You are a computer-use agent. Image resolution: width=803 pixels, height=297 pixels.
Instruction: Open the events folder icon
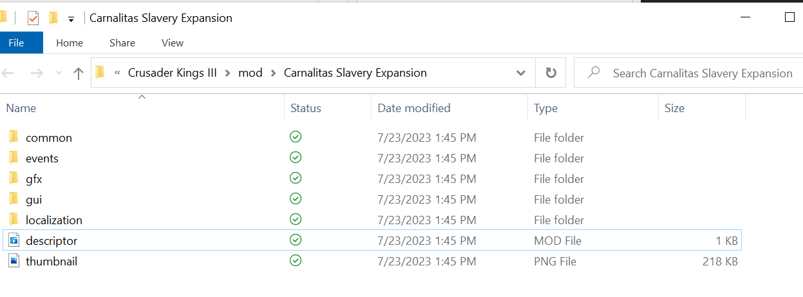(14, 158)
